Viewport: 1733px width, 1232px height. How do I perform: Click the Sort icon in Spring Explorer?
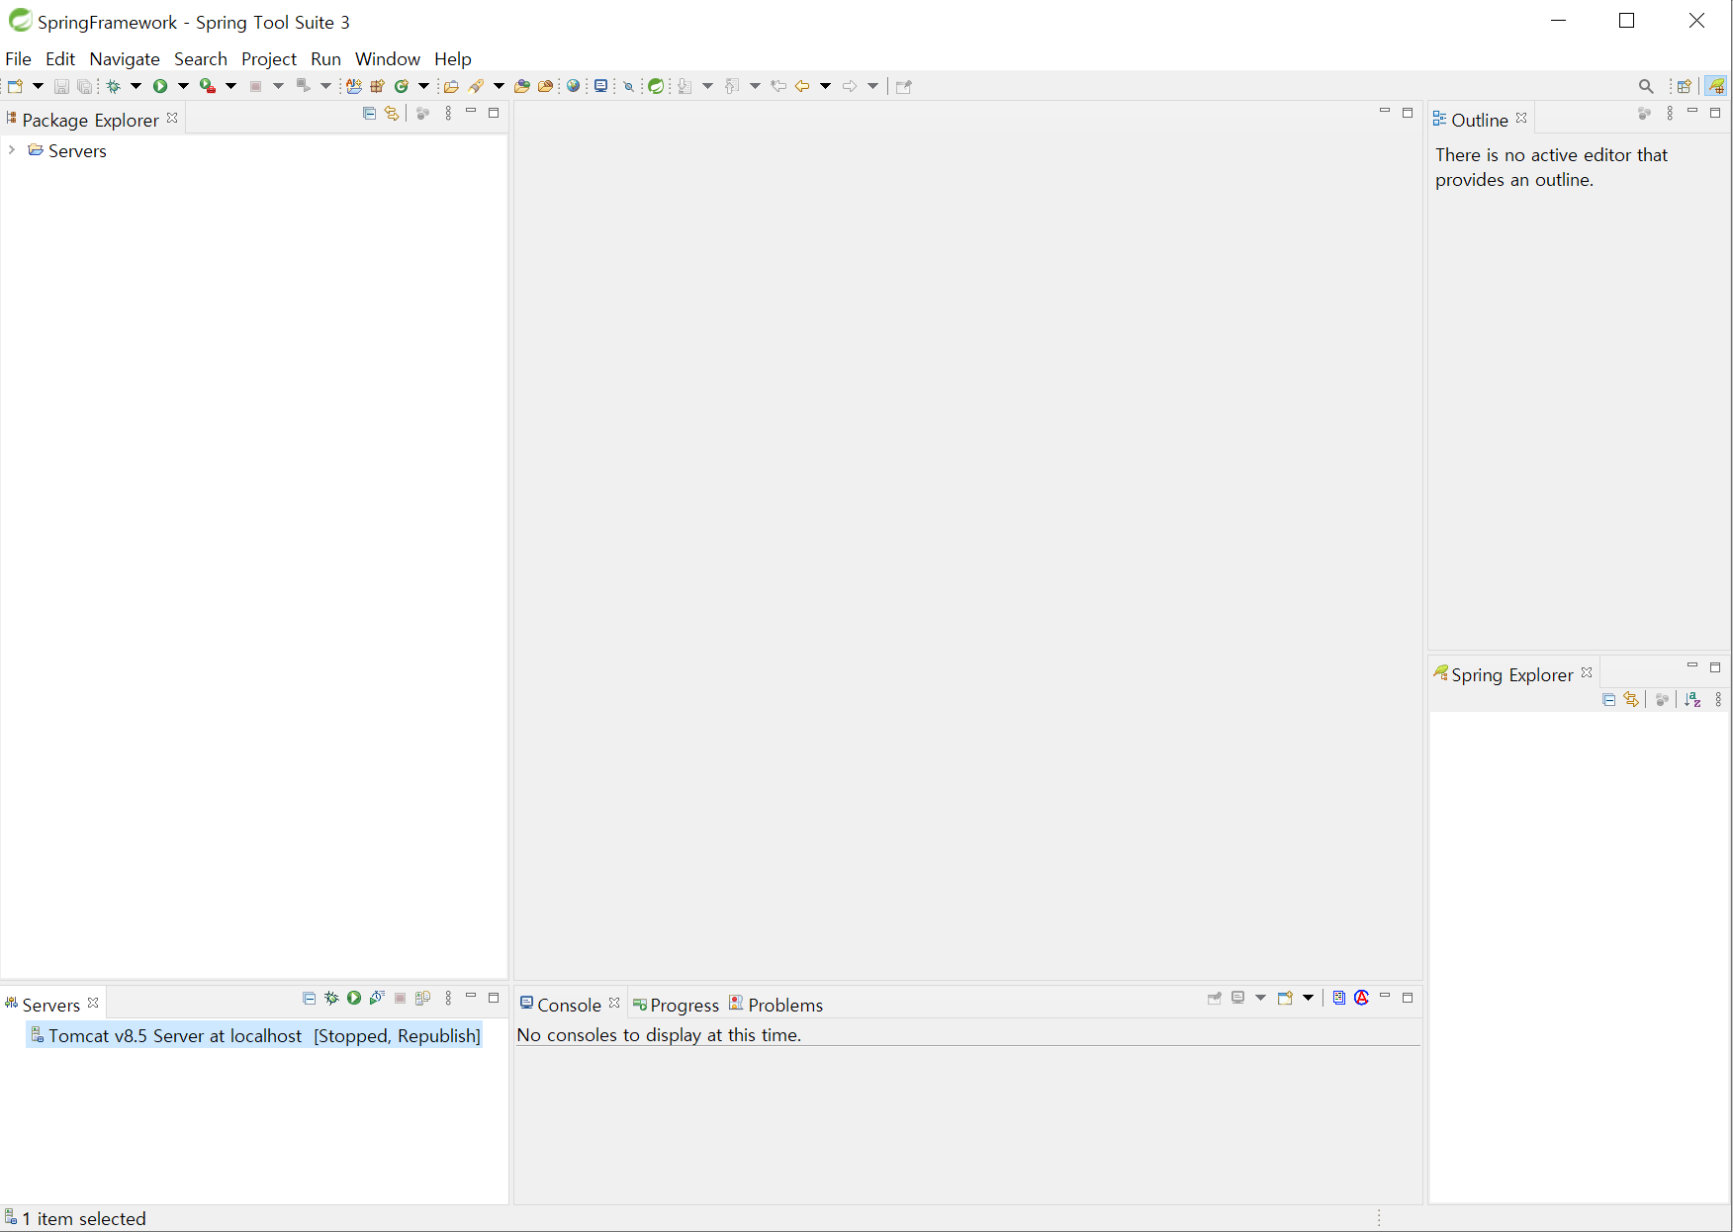coord(1693,700)
